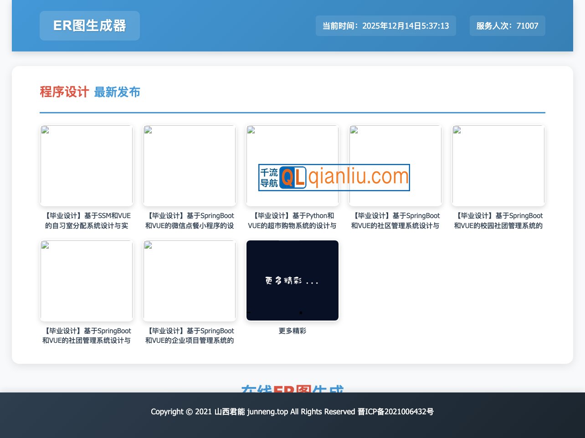Click the broken image icon on the 社团管理系统 card
Image resolution: width=585 pixels, height=438 pixels.
pyautogui.click(x=46, y=246)
